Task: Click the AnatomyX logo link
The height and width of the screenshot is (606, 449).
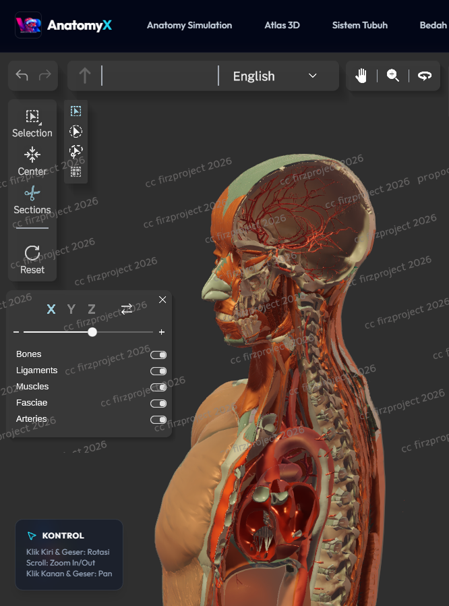Action: pyautogui.click(x=63, y=25)
